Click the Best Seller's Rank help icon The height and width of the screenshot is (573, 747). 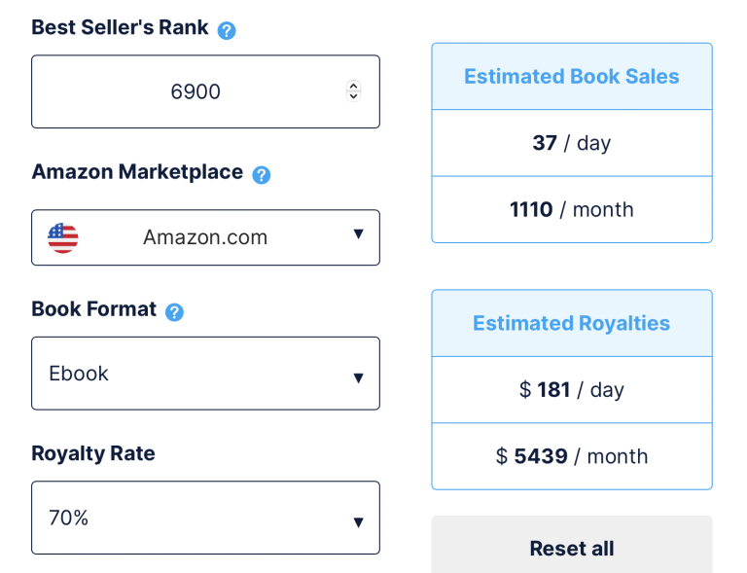coord(227,30)
